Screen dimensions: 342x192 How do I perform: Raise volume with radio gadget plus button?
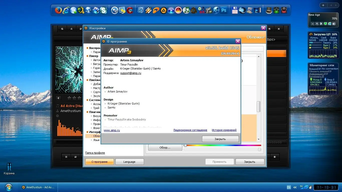pyautogui.click(x=317, y=24)
